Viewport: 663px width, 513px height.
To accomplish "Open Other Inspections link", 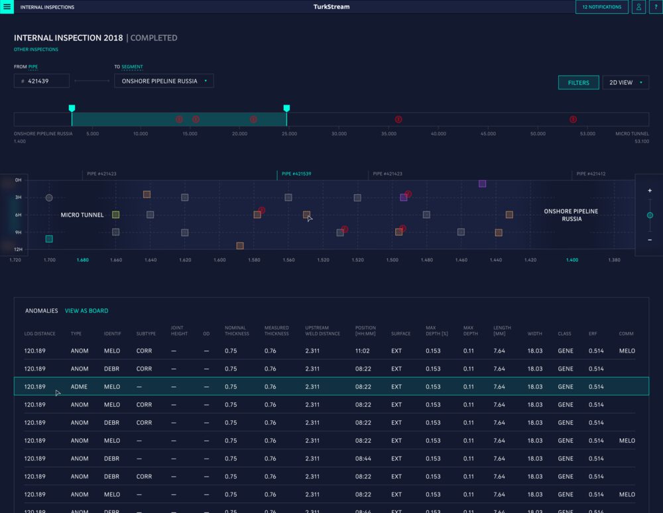I will [36, 50].
